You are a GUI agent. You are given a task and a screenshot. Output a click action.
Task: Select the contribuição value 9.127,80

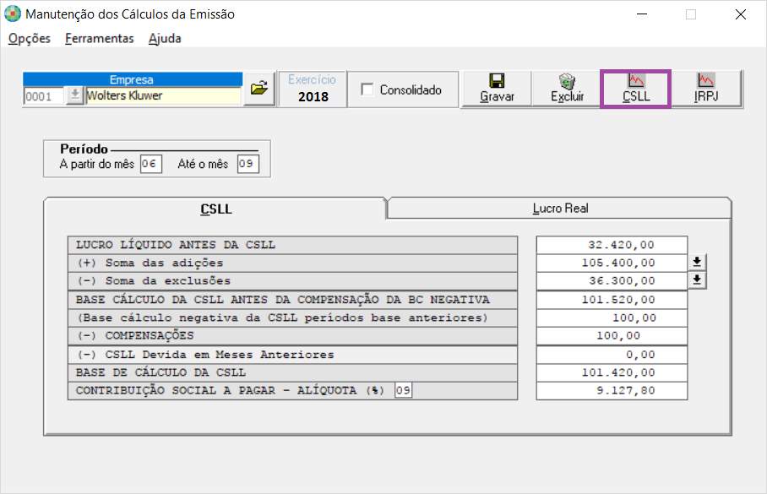pos(612,390)
